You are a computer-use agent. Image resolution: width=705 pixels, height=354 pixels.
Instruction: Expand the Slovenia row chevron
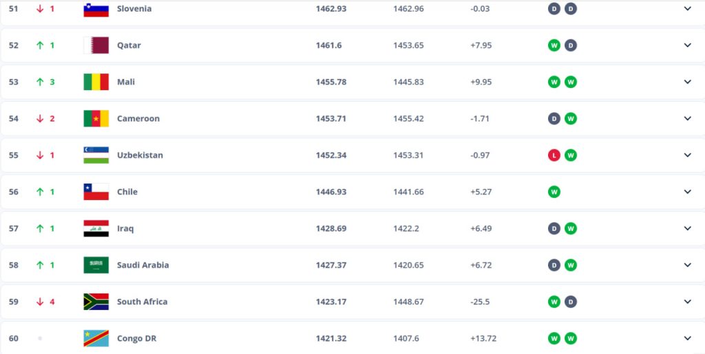click(687, 9)
